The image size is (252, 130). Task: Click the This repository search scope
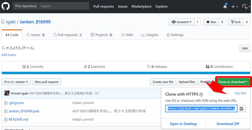[26, 6]
